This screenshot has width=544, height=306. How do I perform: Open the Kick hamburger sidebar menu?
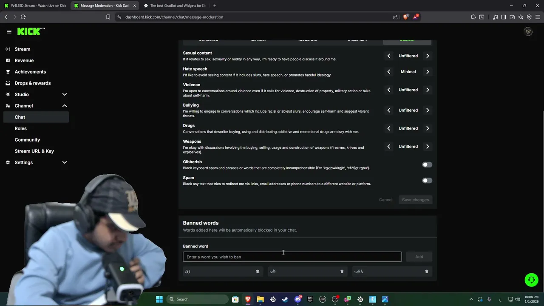pos(9,31)
